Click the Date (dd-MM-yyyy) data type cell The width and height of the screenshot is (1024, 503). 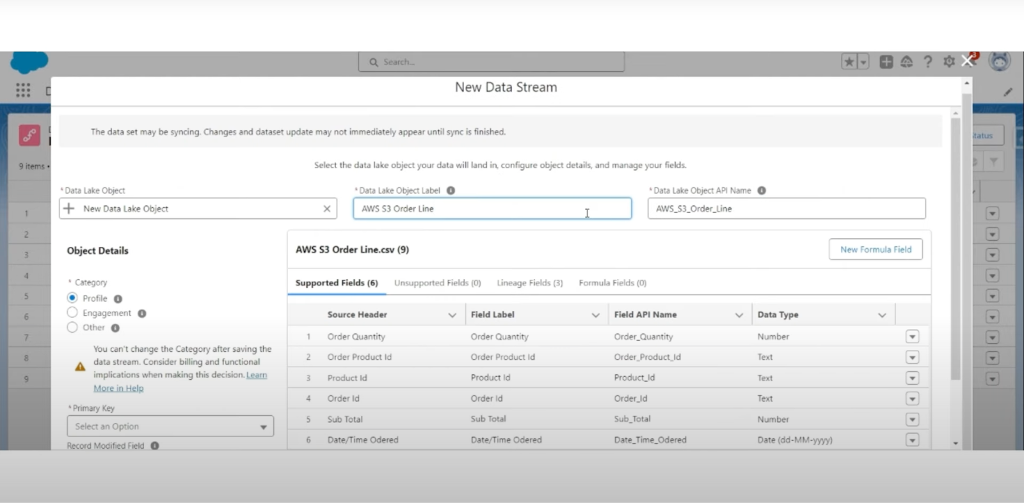tap(795, 440)
